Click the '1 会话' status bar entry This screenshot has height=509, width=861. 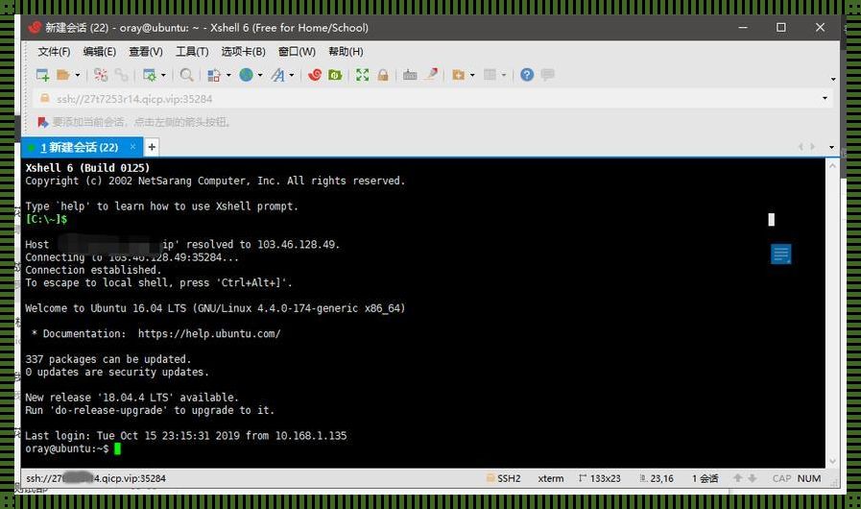705,479
